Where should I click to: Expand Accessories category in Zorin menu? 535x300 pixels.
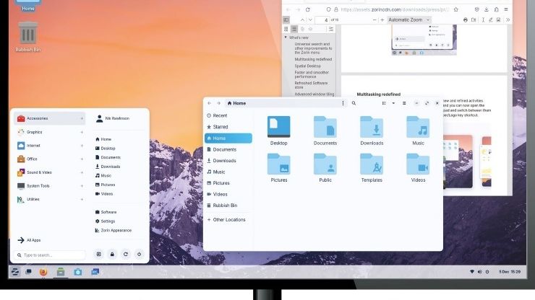(x=49, y=118)
